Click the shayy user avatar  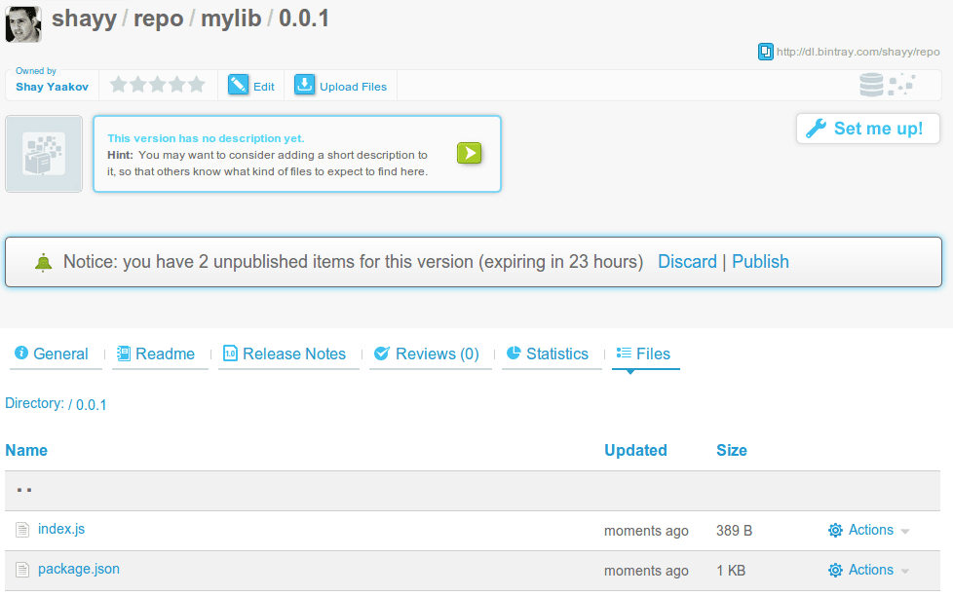coord(23,22)
